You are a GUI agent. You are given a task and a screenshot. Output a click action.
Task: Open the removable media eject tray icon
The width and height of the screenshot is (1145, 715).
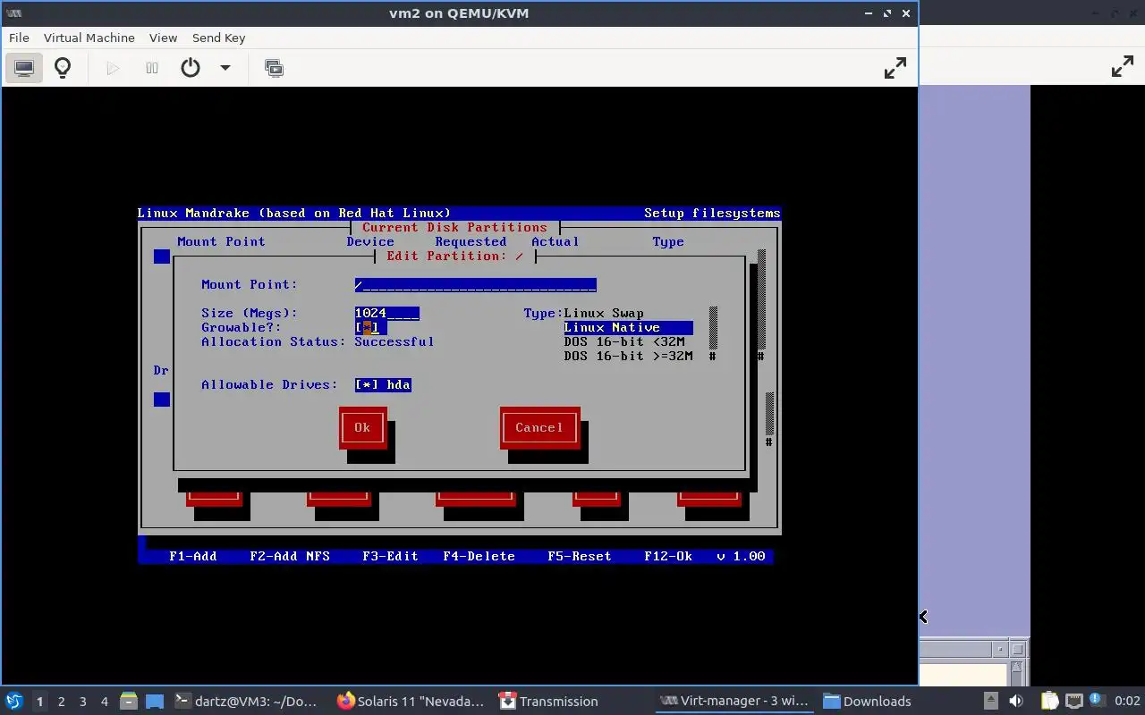pos(990,701)
